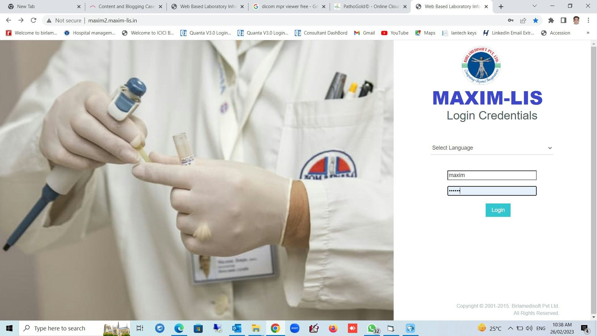The image size is (597, 336).
Task: Switch to dicom mpr viewer tab
Action: pyautogui.click(x=289, y=7)
